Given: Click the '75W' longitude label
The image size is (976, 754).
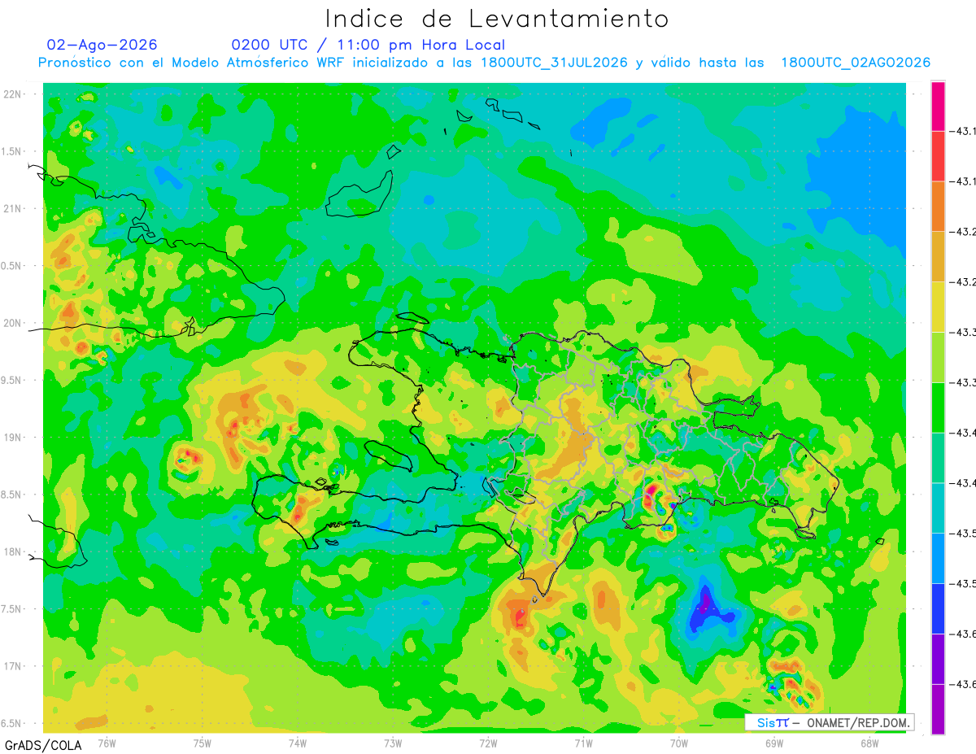Looking at the screenshot, I should (203, 743).
